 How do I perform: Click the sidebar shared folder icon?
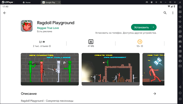pyautogui.click(x=180, y=56)
